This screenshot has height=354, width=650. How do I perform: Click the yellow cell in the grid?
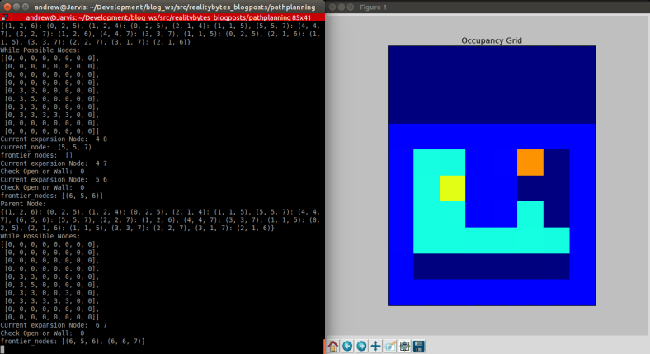452,188
